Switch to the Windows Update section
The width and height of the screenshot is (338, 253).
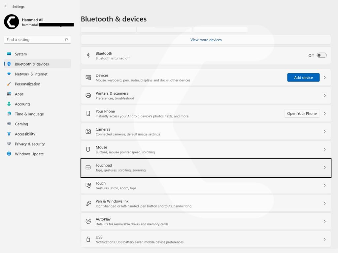29,154
